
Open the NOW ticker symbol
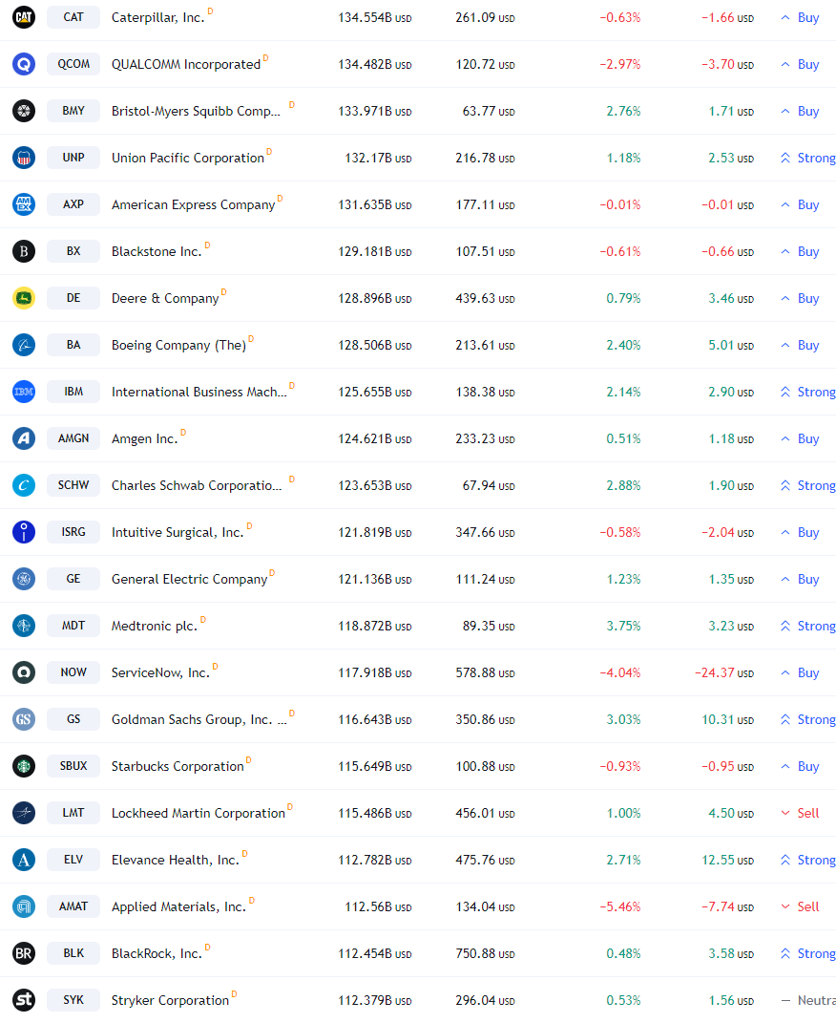pyautogui.click(x=73, y=672)
